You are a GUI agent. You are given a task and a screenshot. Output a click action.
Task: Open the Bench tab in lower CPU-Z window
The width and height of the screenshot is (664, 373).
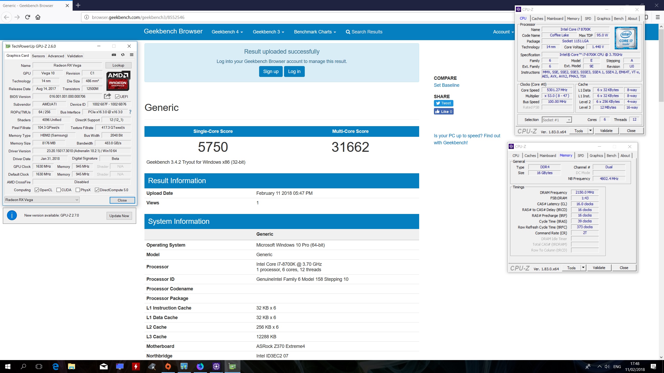(611, 156)
